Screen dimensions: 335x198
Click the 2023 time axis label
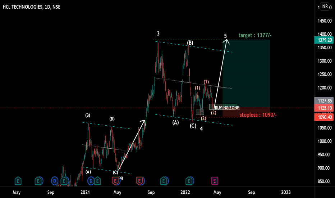(286, 192)
